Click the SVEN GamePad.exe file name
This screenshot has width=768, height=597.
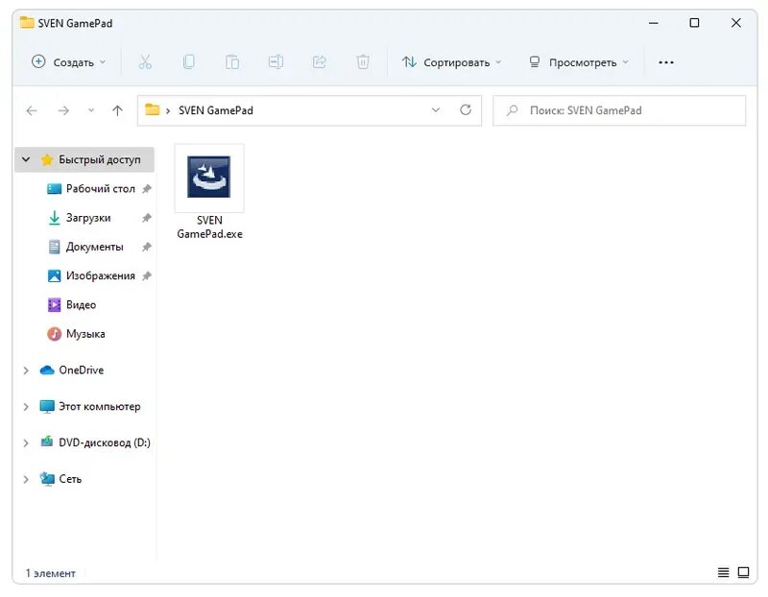click(209, 227)
